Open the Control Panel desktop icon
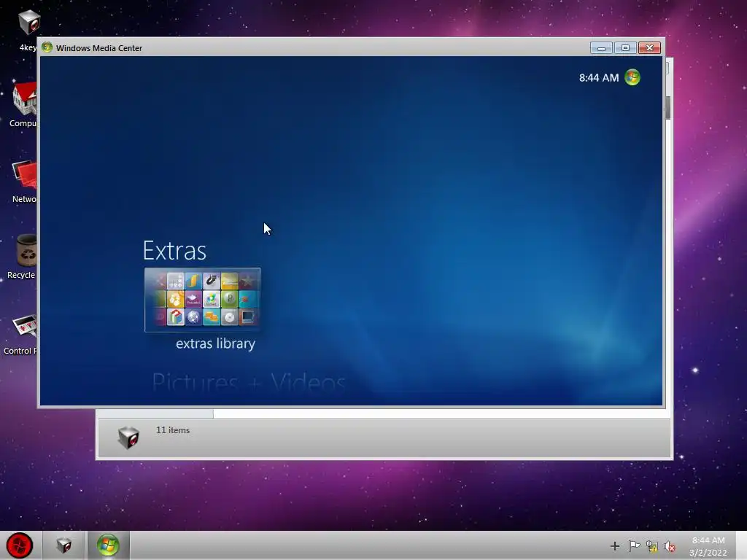747x560 pixels. [x=20, y=333]
